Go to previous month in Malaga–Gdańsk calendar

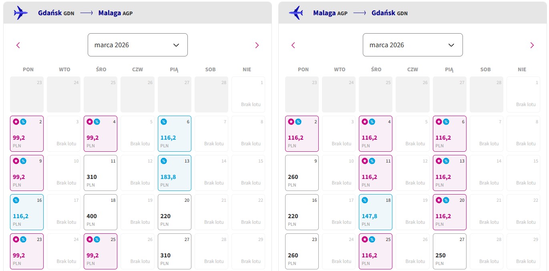click(293, 45)
